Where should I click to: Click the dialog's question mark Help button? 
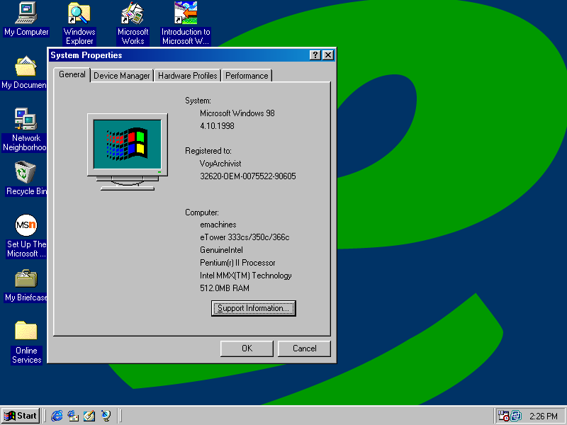[315, 55]
